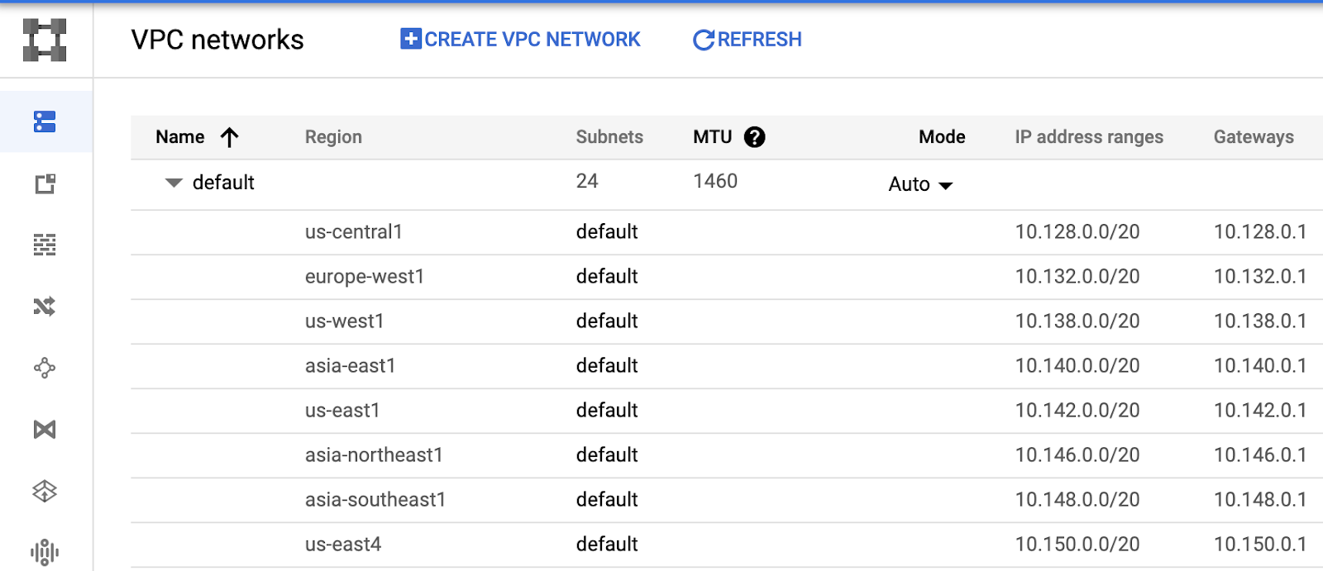
Task: Open Routes crossed-arrows sidebar icon
Action: [x=45, y=307]
